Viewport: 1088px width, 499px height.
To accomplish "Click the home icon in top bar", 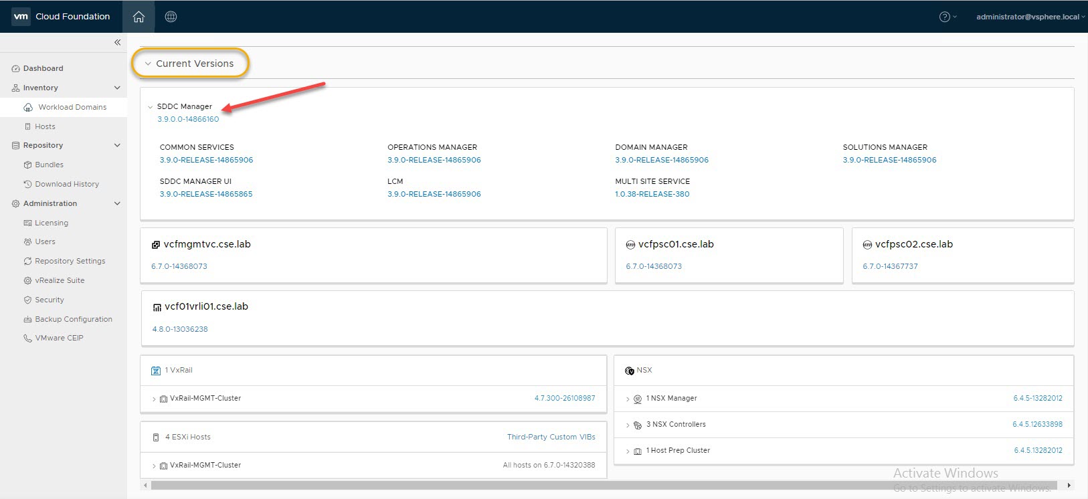I will tap(139, 17).
